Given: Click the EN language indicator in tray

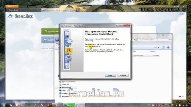Looking at the screenshot, I should [x=149, y=105].
